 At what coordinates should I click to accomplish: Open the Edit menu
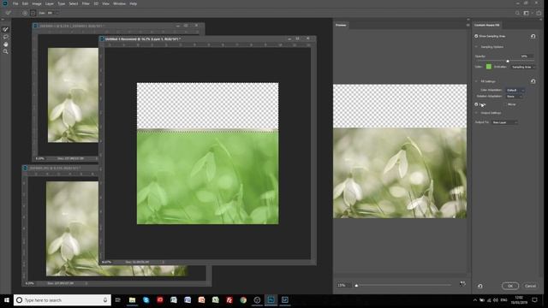[x=25, y=3]
